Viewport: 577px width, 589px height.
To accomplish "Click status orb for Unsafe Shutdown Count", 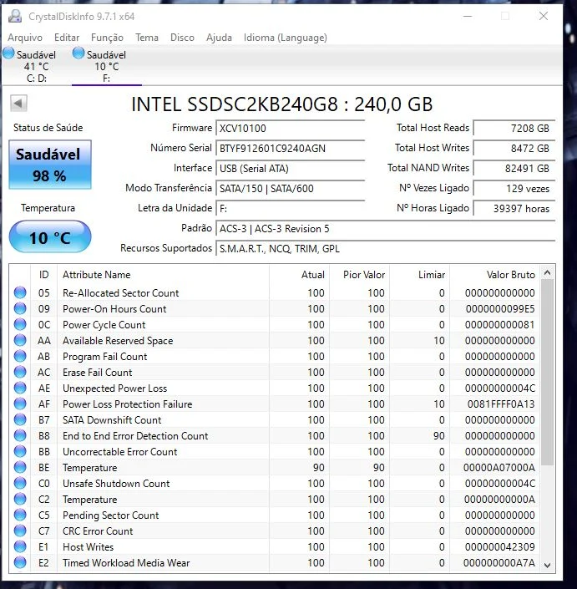I will 20,483.
